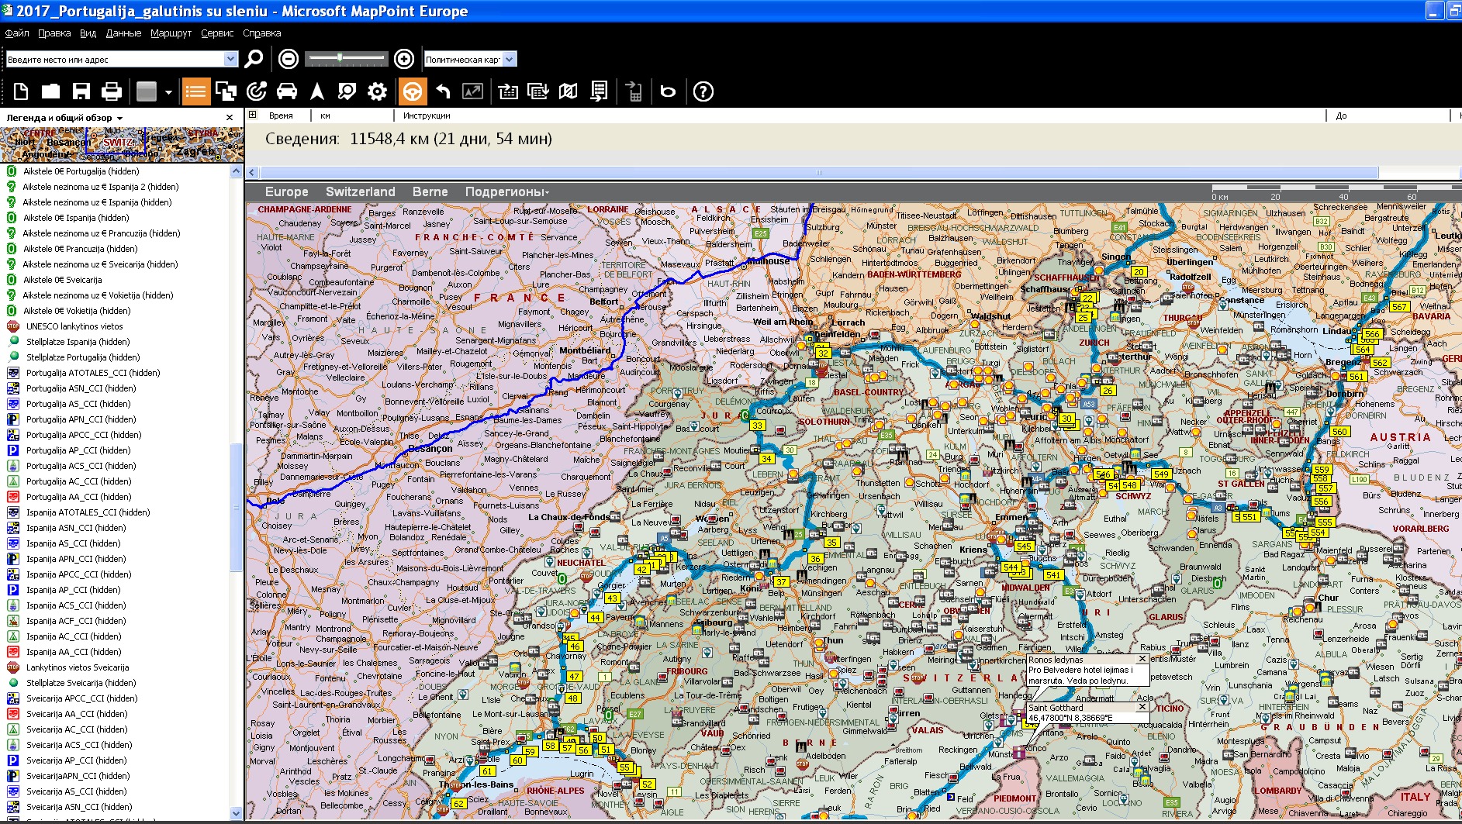Create a new map document
The width and height of the screenshot is (1462, 824).
click(21, 91)
